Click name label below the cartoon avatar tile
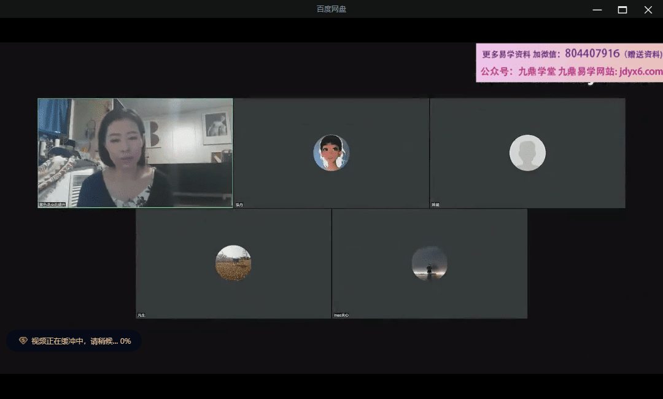Image resolution: width=663 pixels, height=399 pixels. click(239, 204)
